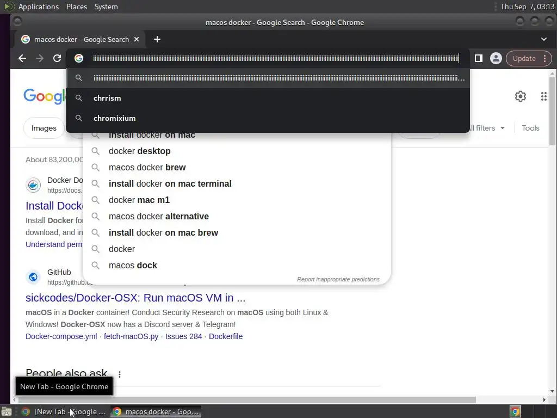The width and height of the screenshot is (557, 418).
Task: Click the forward navigation arrow
Action: click(39, 58)
